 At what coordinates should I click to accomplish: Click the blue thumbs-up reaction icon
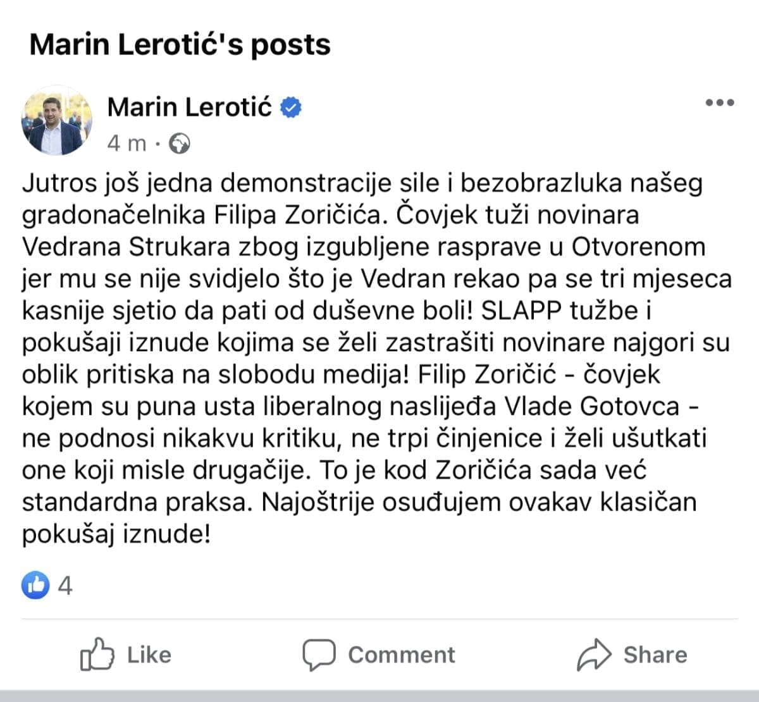tap(35, 585)
